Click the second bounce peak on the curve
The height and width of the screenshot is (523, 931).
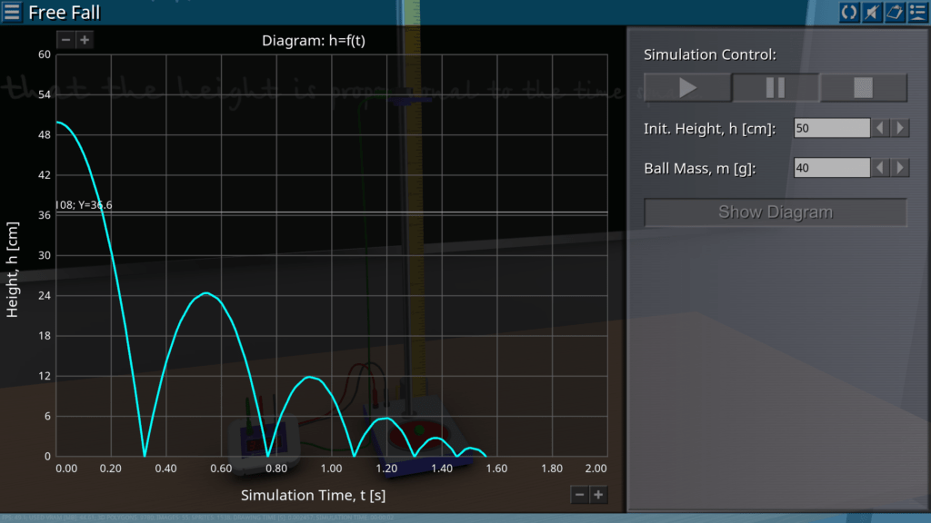(310, 377)
